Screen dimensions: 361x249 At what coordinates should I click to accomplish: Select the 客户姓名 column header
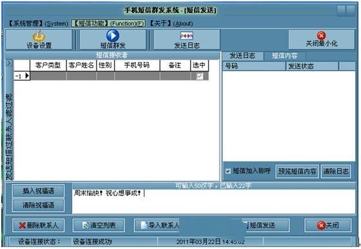click(81, 65)
